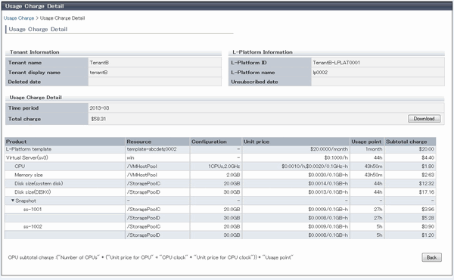Image resolution: width=454 pixels, height=280 pixels.
Task: Click the Download button
Action: coord(424,119)
